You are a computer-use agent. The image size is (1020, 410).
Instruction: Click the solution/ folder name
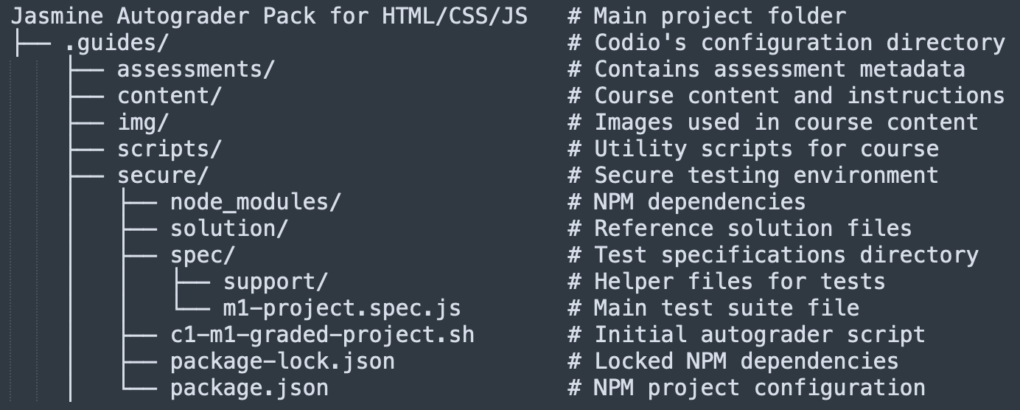pyautogui.click(x=229, y=229)
